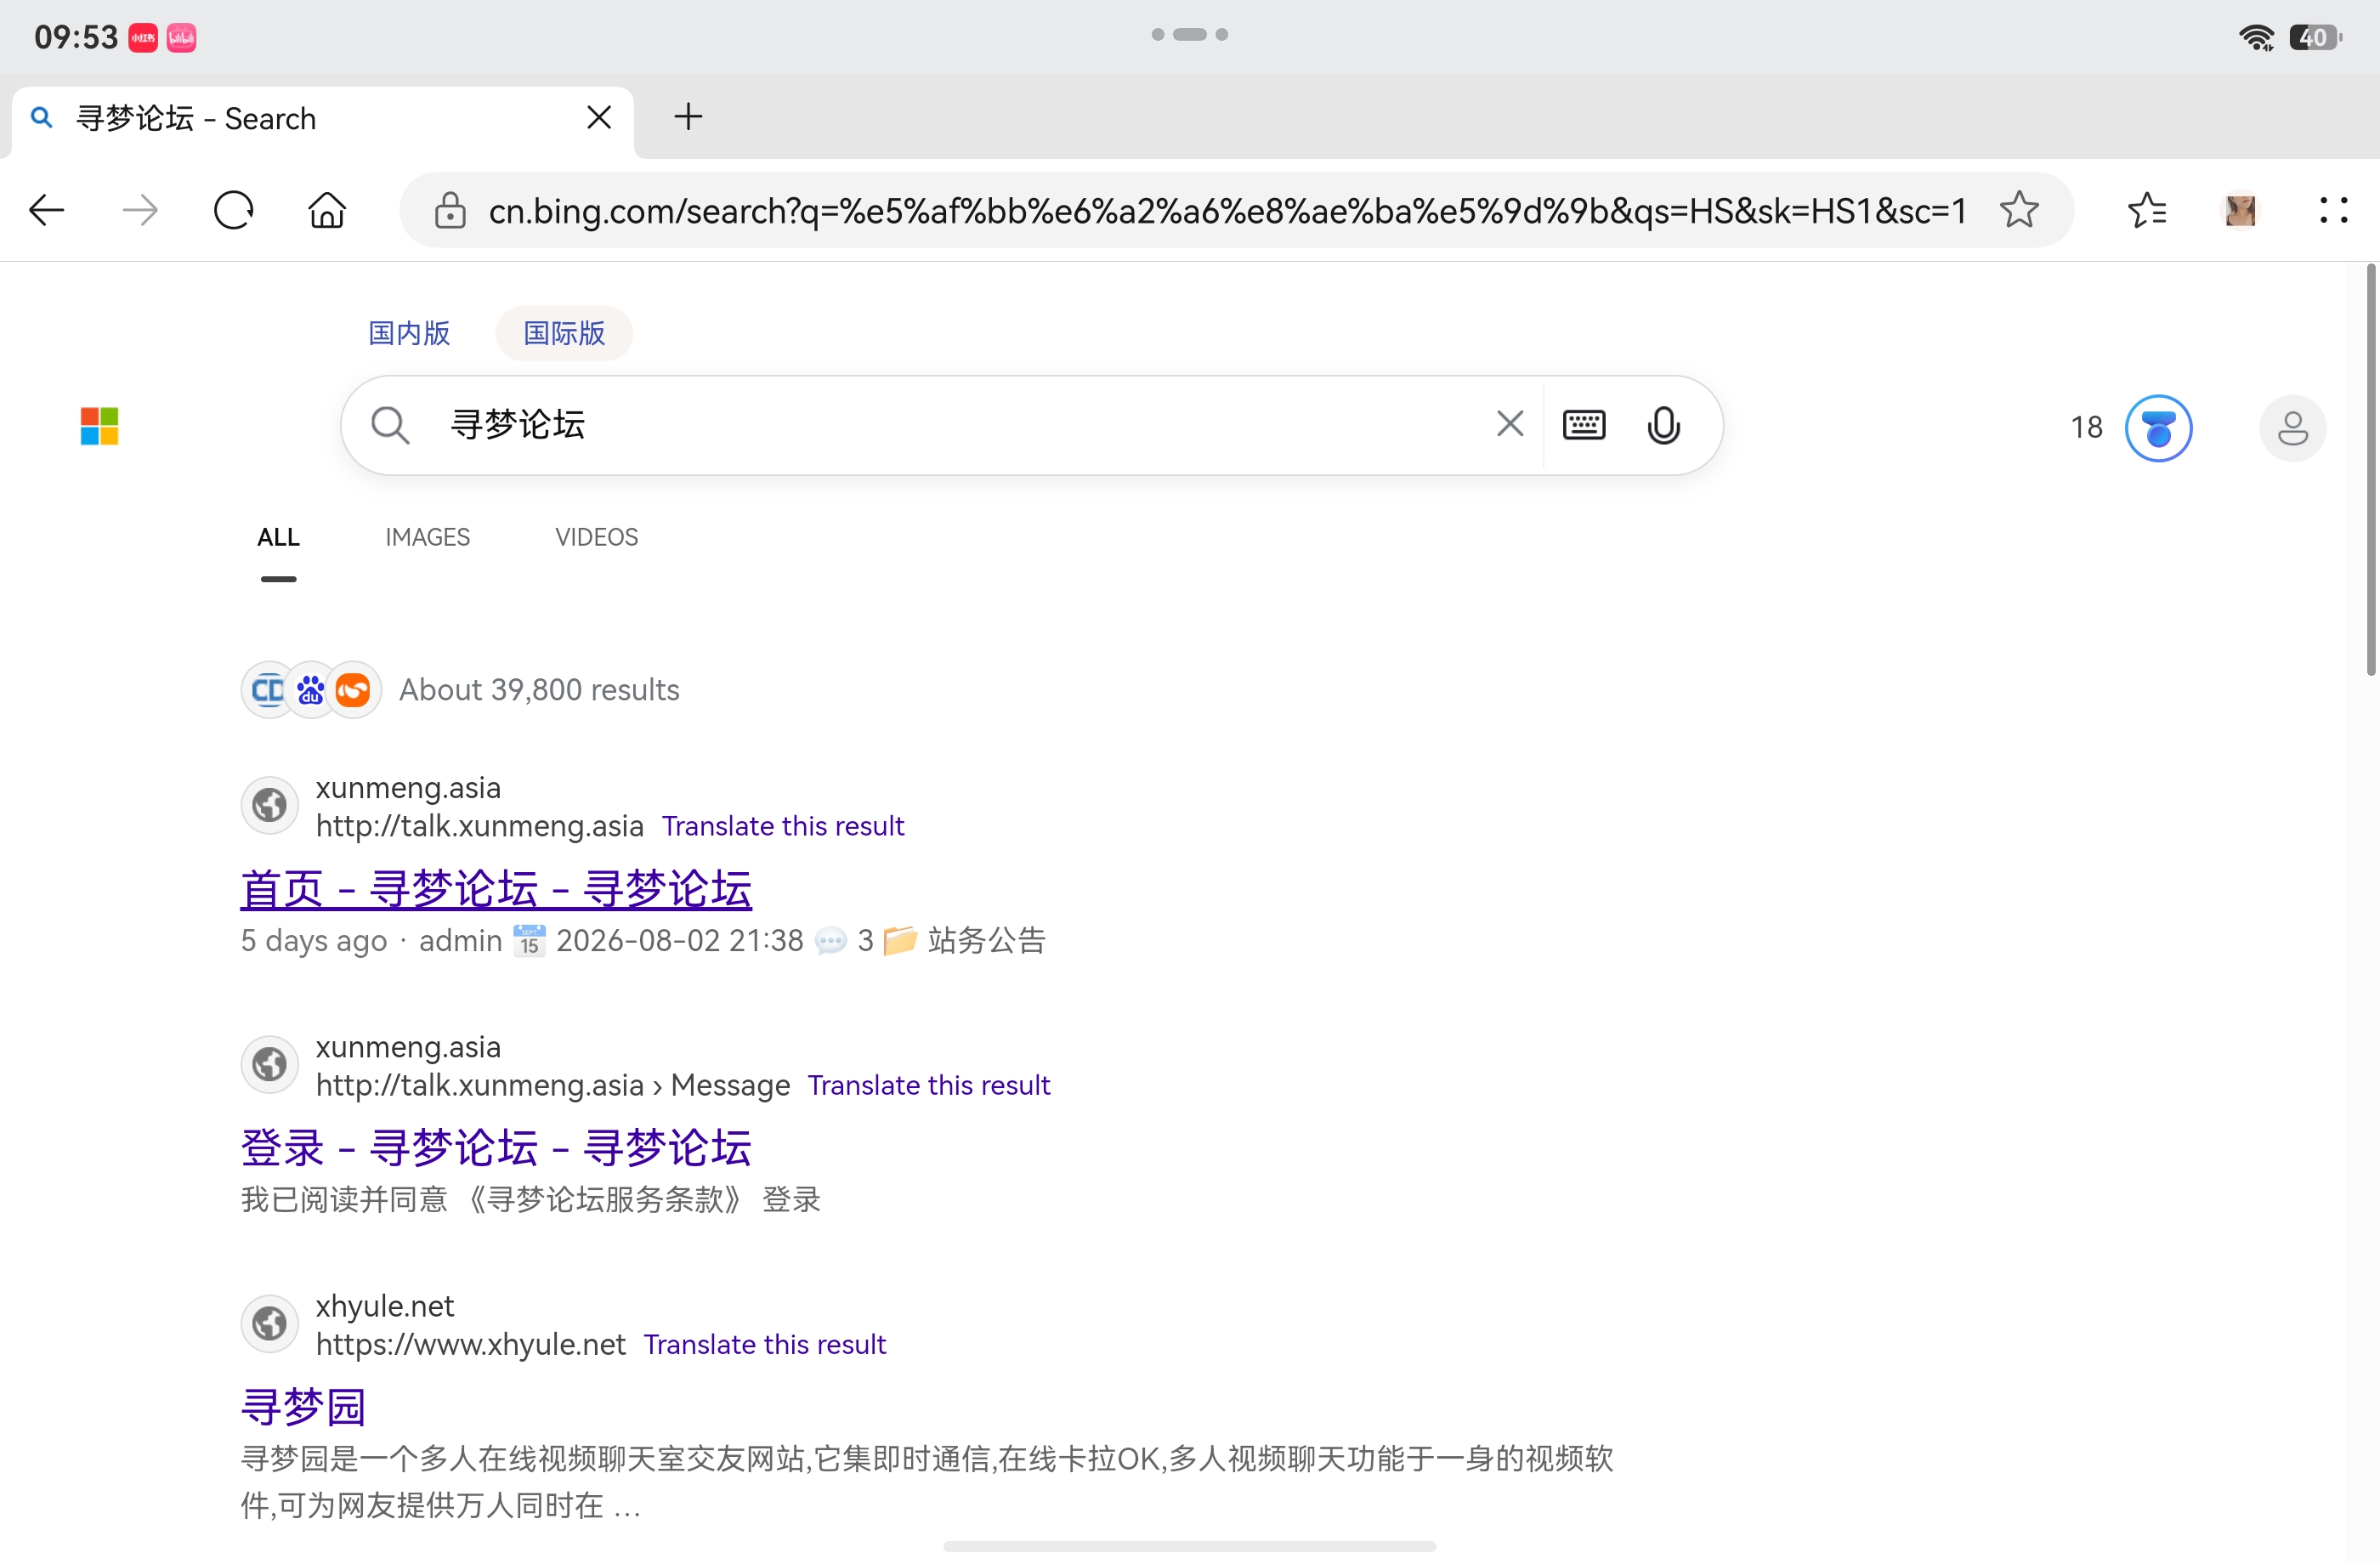Open 登录 - 寻梦论坛 - 寻梦论坛 result

pos(496,1148)
